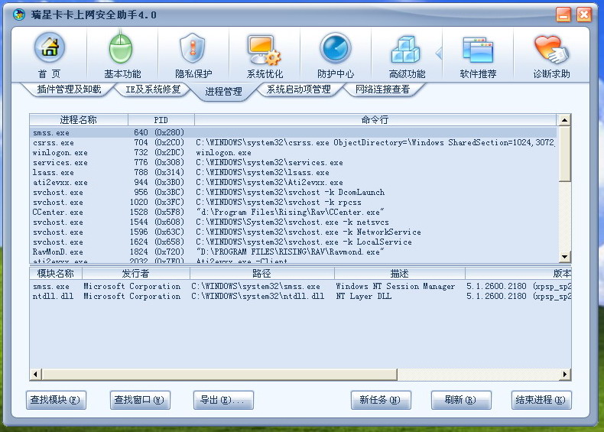Viewport: 604px width, 432px height.
Task: Click Windows NT Session Manager description
Action: (395, 286)
